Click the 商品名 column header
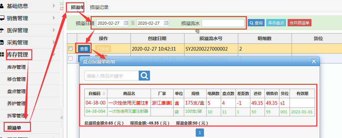 point(129,94)
